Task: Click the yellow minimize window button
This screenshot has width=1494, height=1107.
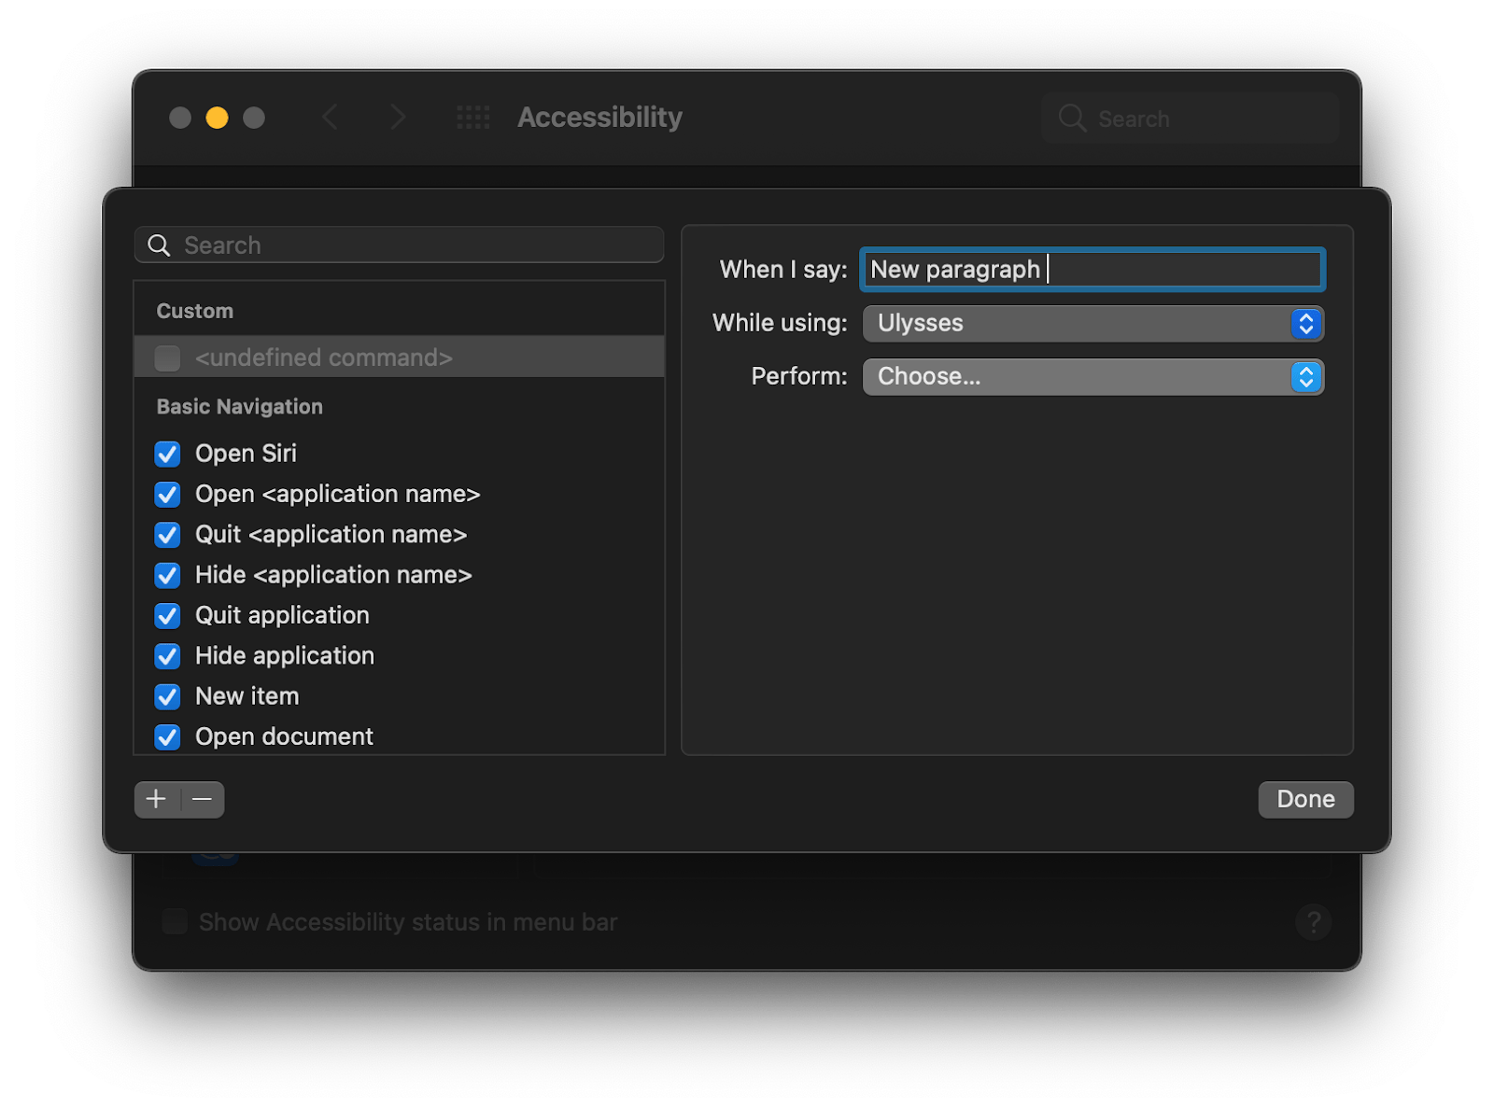Action: tap(217, 118)
